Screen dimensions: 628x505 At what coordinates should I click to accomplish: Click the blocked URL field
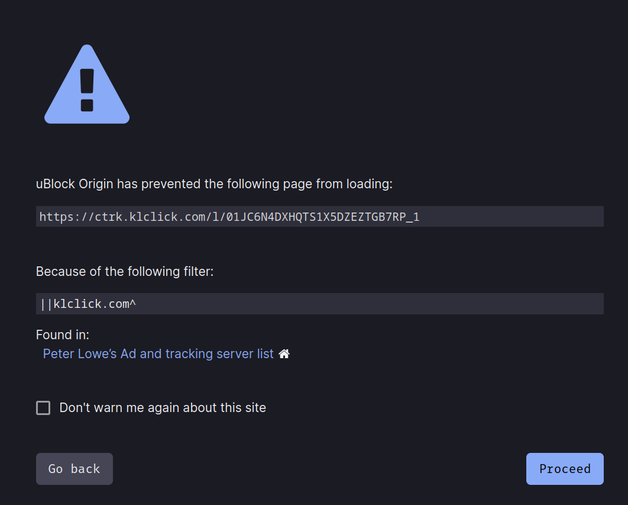pyautogui.click(x=319, y=217)
